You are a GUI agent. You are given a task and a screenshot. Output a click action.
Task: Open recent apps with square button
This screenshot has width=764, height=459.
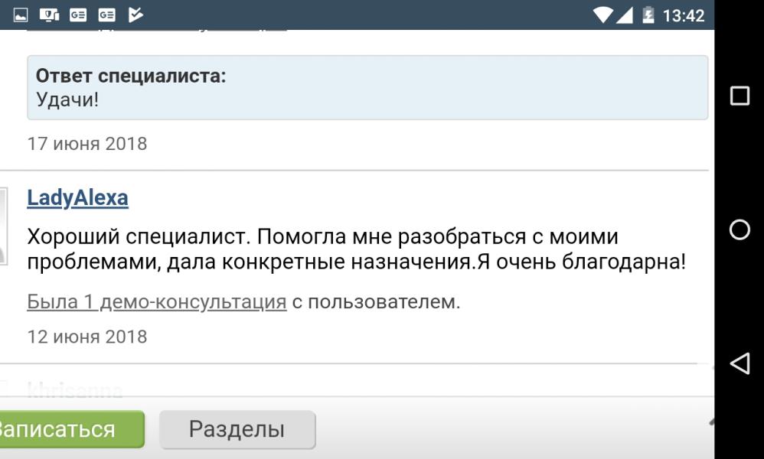[x=740, y=96]
